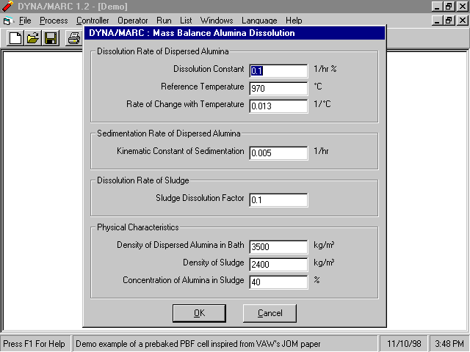
Task: Click the document icon beside File menu
Action: (7, 21)
